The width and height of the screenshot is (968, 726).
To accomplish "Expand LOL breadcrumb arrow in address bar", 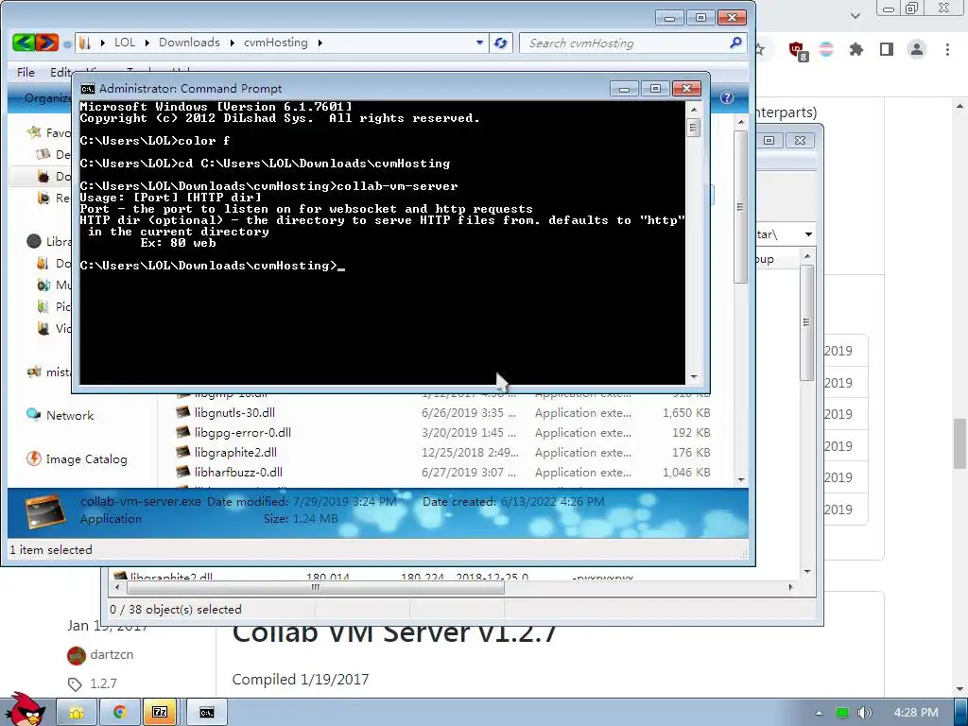I will [147, 43].
